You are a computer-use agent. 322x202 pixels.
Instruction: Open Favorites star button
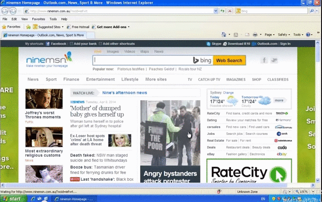[11, 27]
